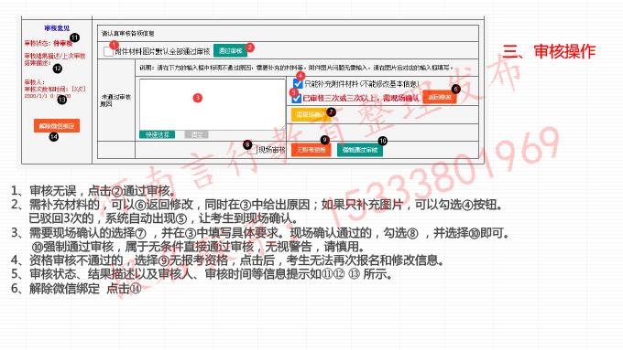Click the 强制通过审核 button

[x=360, y=150]
